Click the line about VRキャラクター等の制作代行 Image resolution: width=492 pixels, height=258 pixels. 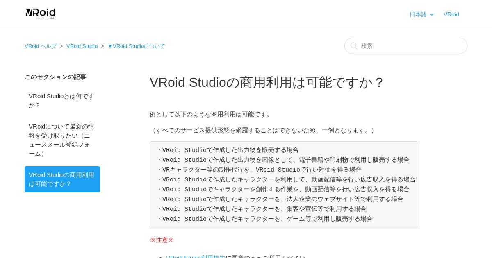[259, 170]
